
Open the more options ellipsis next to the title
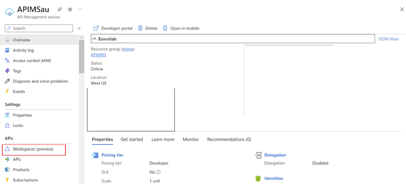point(80,9)
